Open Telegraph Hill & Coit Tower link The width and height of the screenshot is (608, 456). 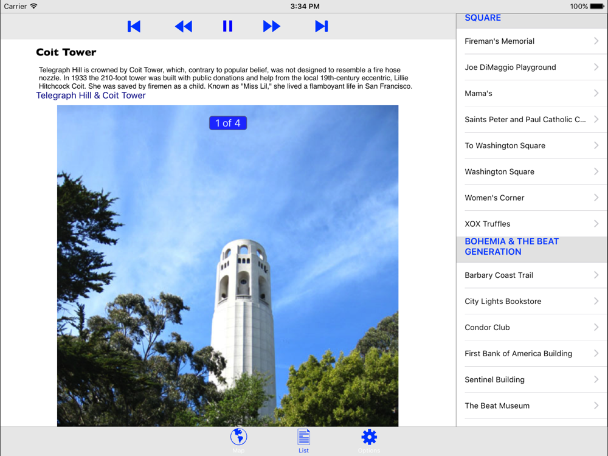91,95
